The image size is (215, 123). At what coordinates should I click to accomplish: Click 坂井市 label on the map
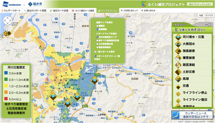(x=85, y=26)
